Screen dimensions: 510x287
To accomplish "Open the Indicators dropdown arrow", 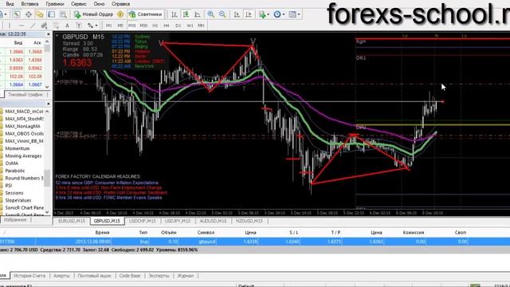I will pyautogui.click(x=268, y=14).
